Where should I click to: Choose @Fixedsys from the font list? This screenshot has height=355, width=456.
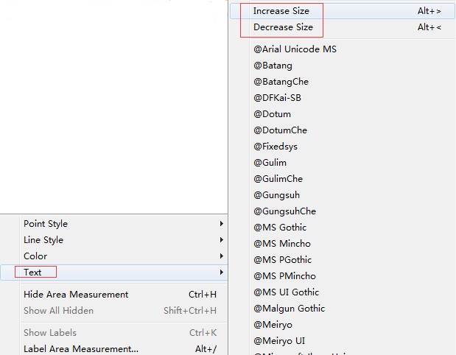tap(276, 147)
